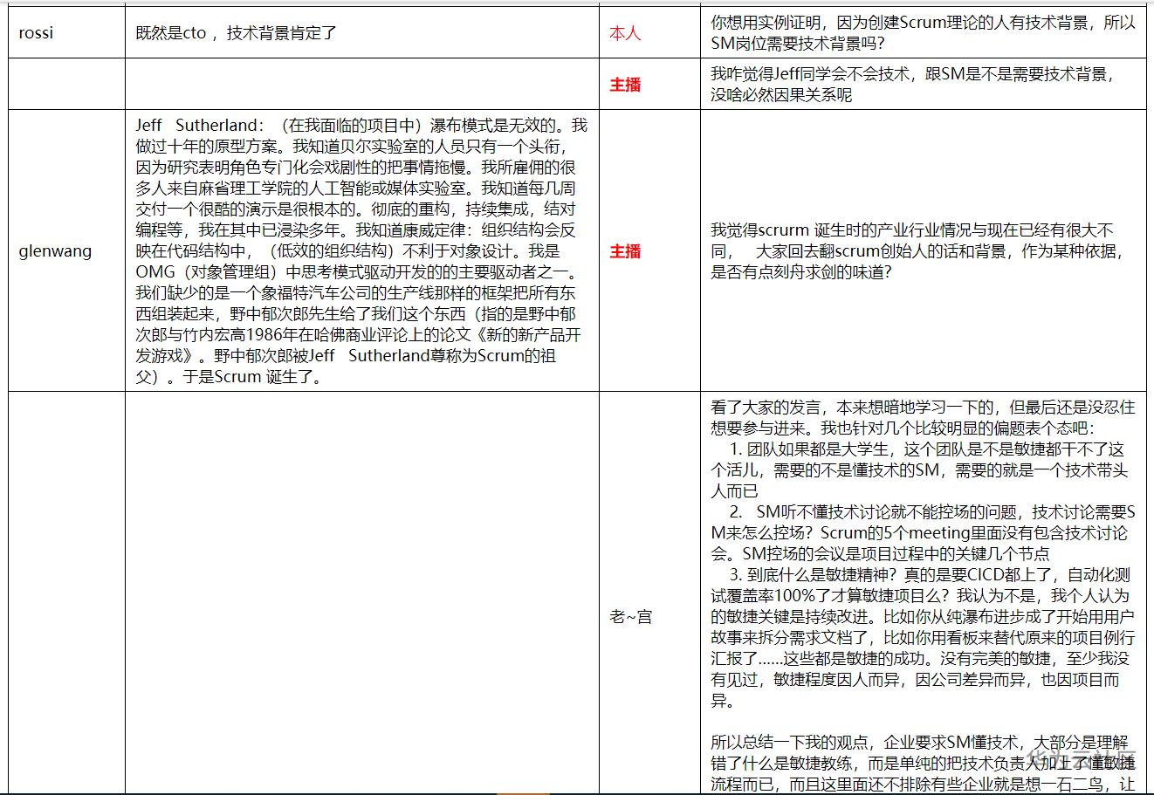Click the paragraph starting "看了大家的发言"
This screenshot has width=1154, height=795.
(x=923, y=418)
